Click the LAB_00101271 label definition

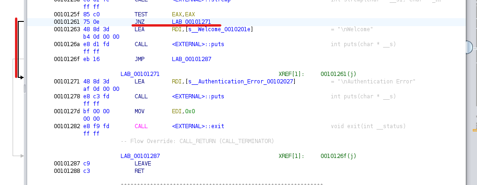point(140,74)
